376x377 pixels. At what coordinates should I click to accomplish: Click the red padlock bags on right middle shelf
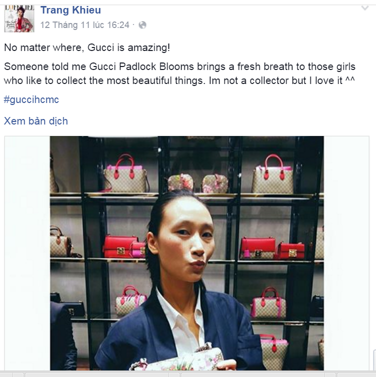coord(272,248)
